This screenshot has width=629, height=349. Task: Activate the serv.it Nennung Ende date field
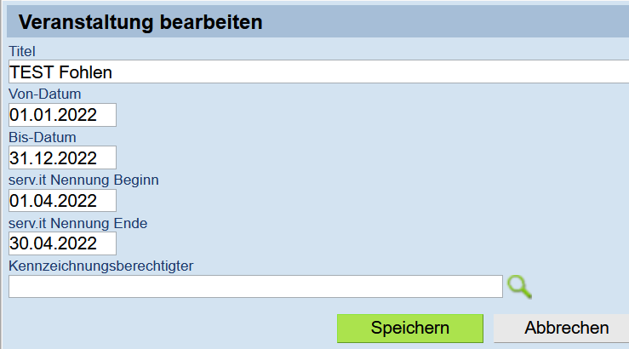pos(63,243)
